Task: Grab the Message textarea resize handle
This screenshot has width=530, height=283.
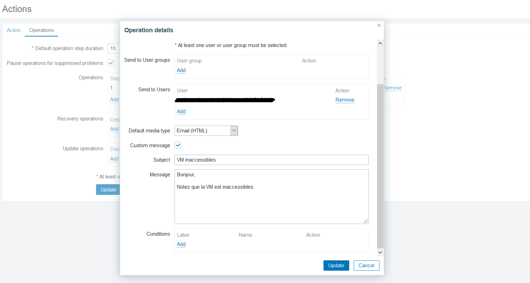Action: (x=366, y=221)
